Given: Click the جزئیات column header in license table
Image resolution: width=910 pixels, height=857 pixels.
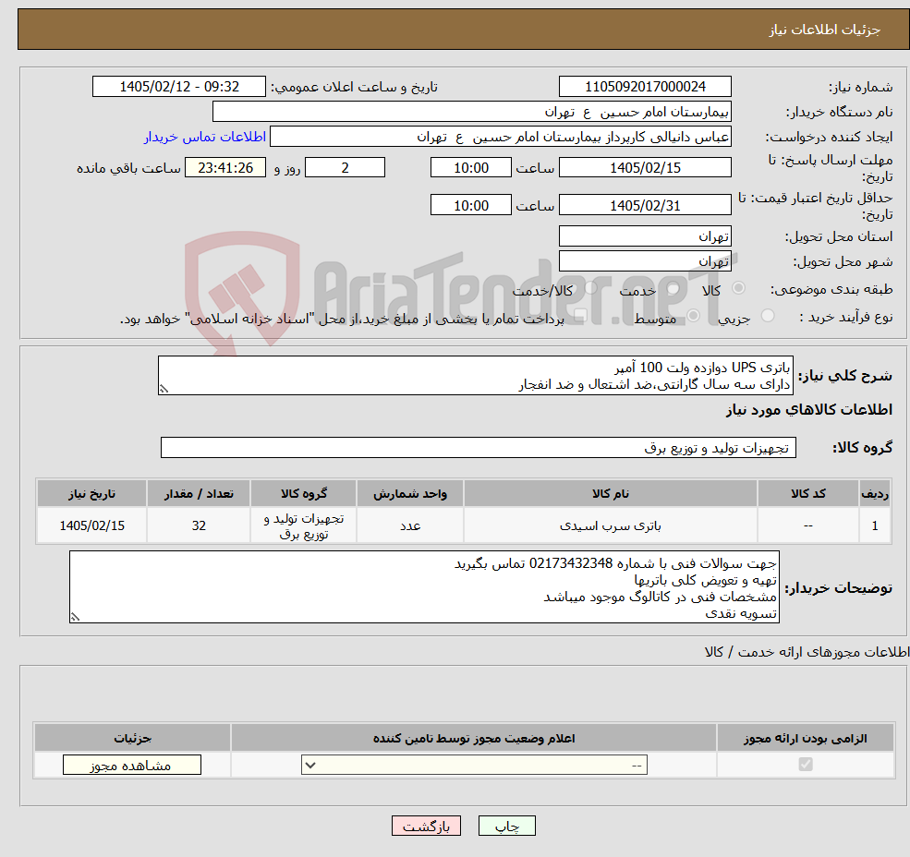Looking at the screenshot, I should point(132,738).
